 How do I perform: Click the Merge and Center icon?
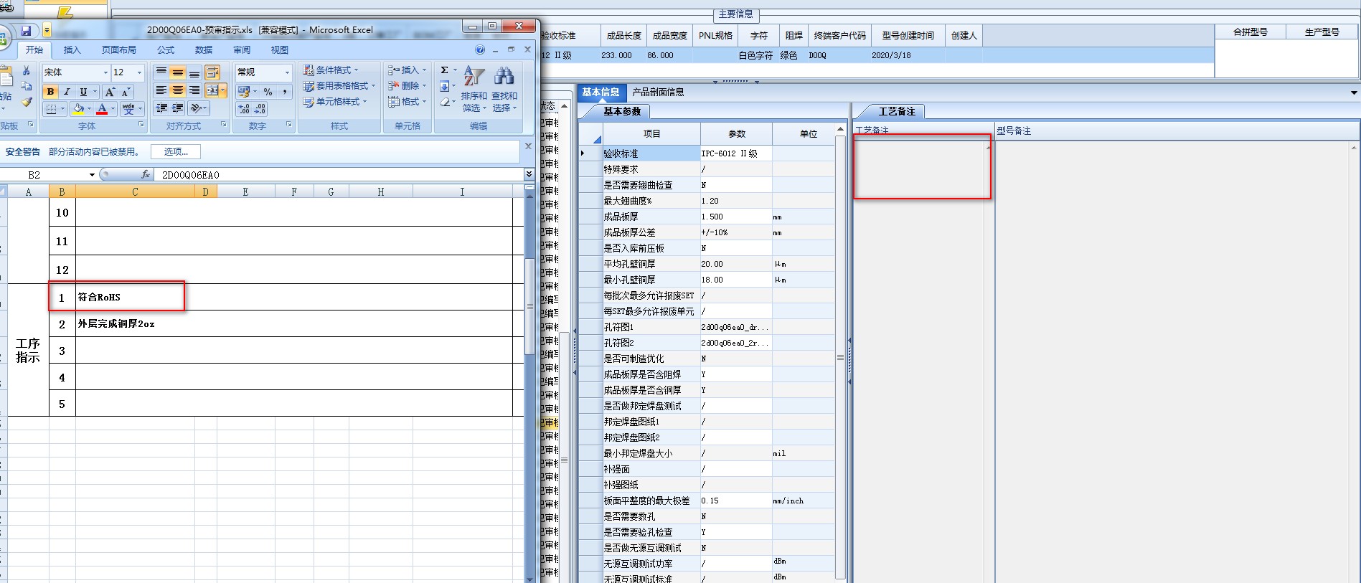pyautogui.click(x=212, y=90)
